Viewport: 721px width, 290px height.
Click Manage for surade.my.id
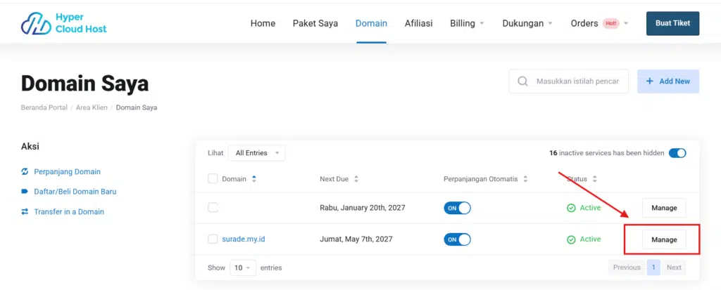(x=664, y=239)
